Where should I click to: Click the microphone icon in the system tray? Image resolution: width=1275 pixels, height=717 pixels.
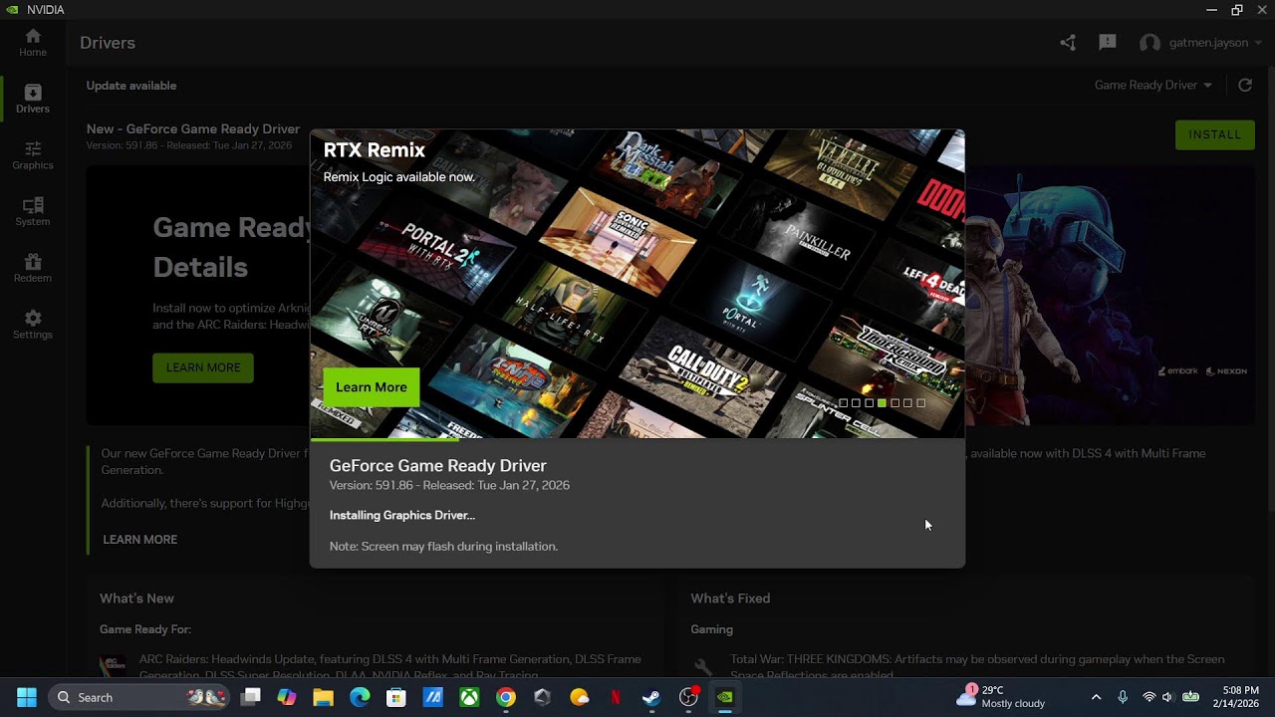click(1123, 697)
